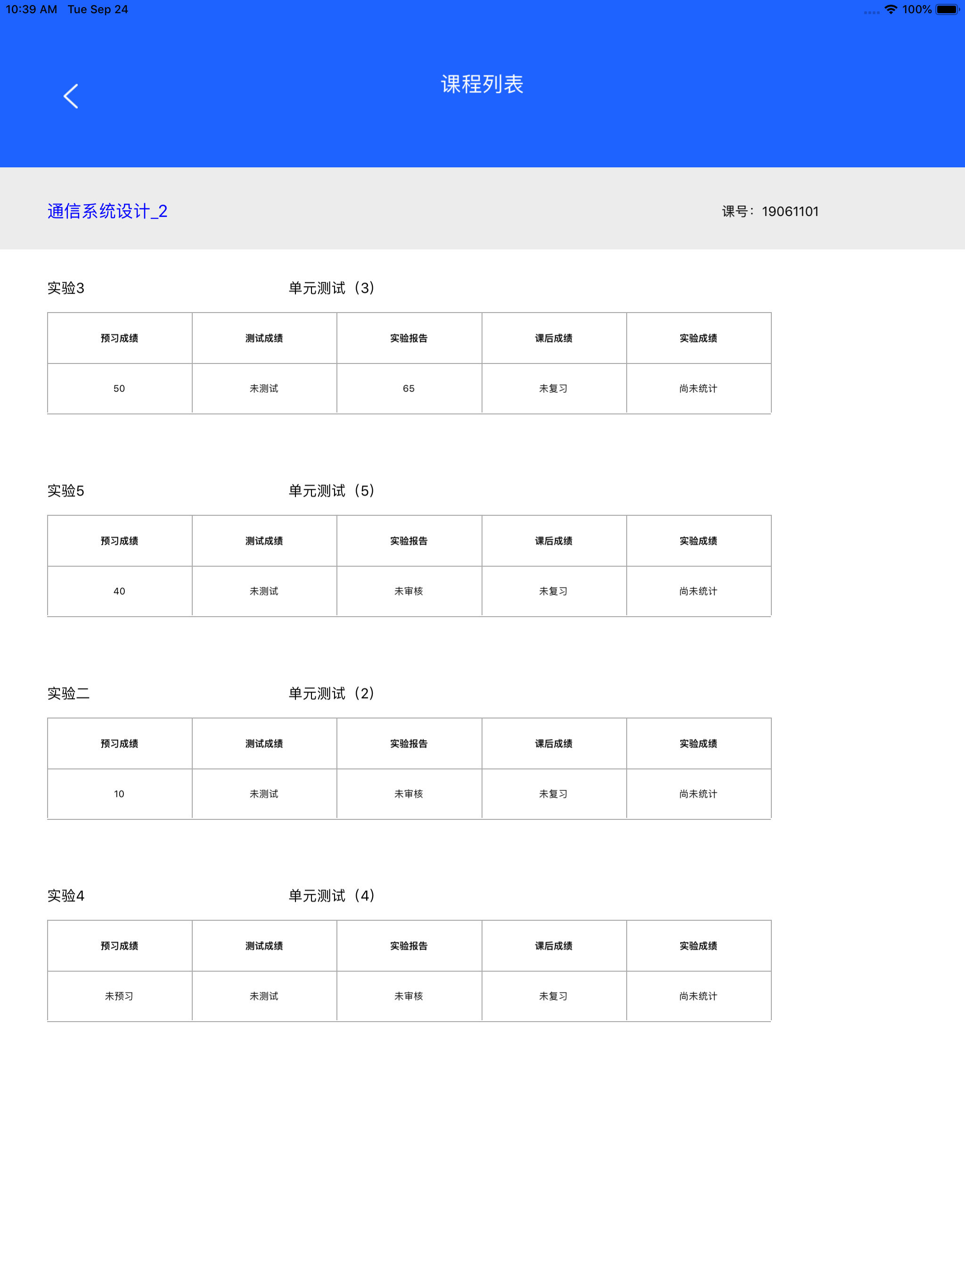Click 预习成绩 header in 实验5 table
Image resolution: width=965 pixels, height=1288 pixels.
pyautogui.click(x=119, y=541)
